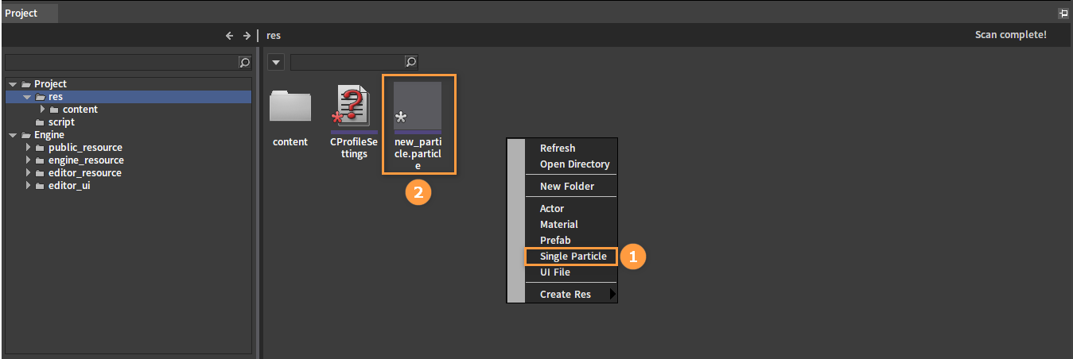Select the CProfileSettings file icon

pyautogui.click(x=350, y=106)
